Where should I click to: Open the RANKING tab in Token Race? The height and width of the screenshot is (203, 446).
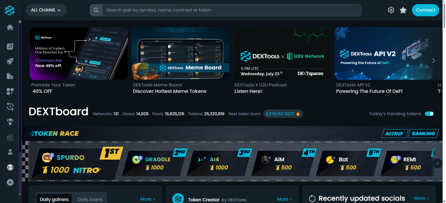pos(423,134)
